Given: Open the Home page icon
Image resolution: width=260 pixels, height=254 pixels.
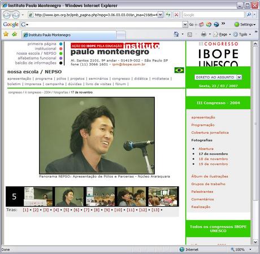Looking at the screenshot, I should tap(176, 34).
